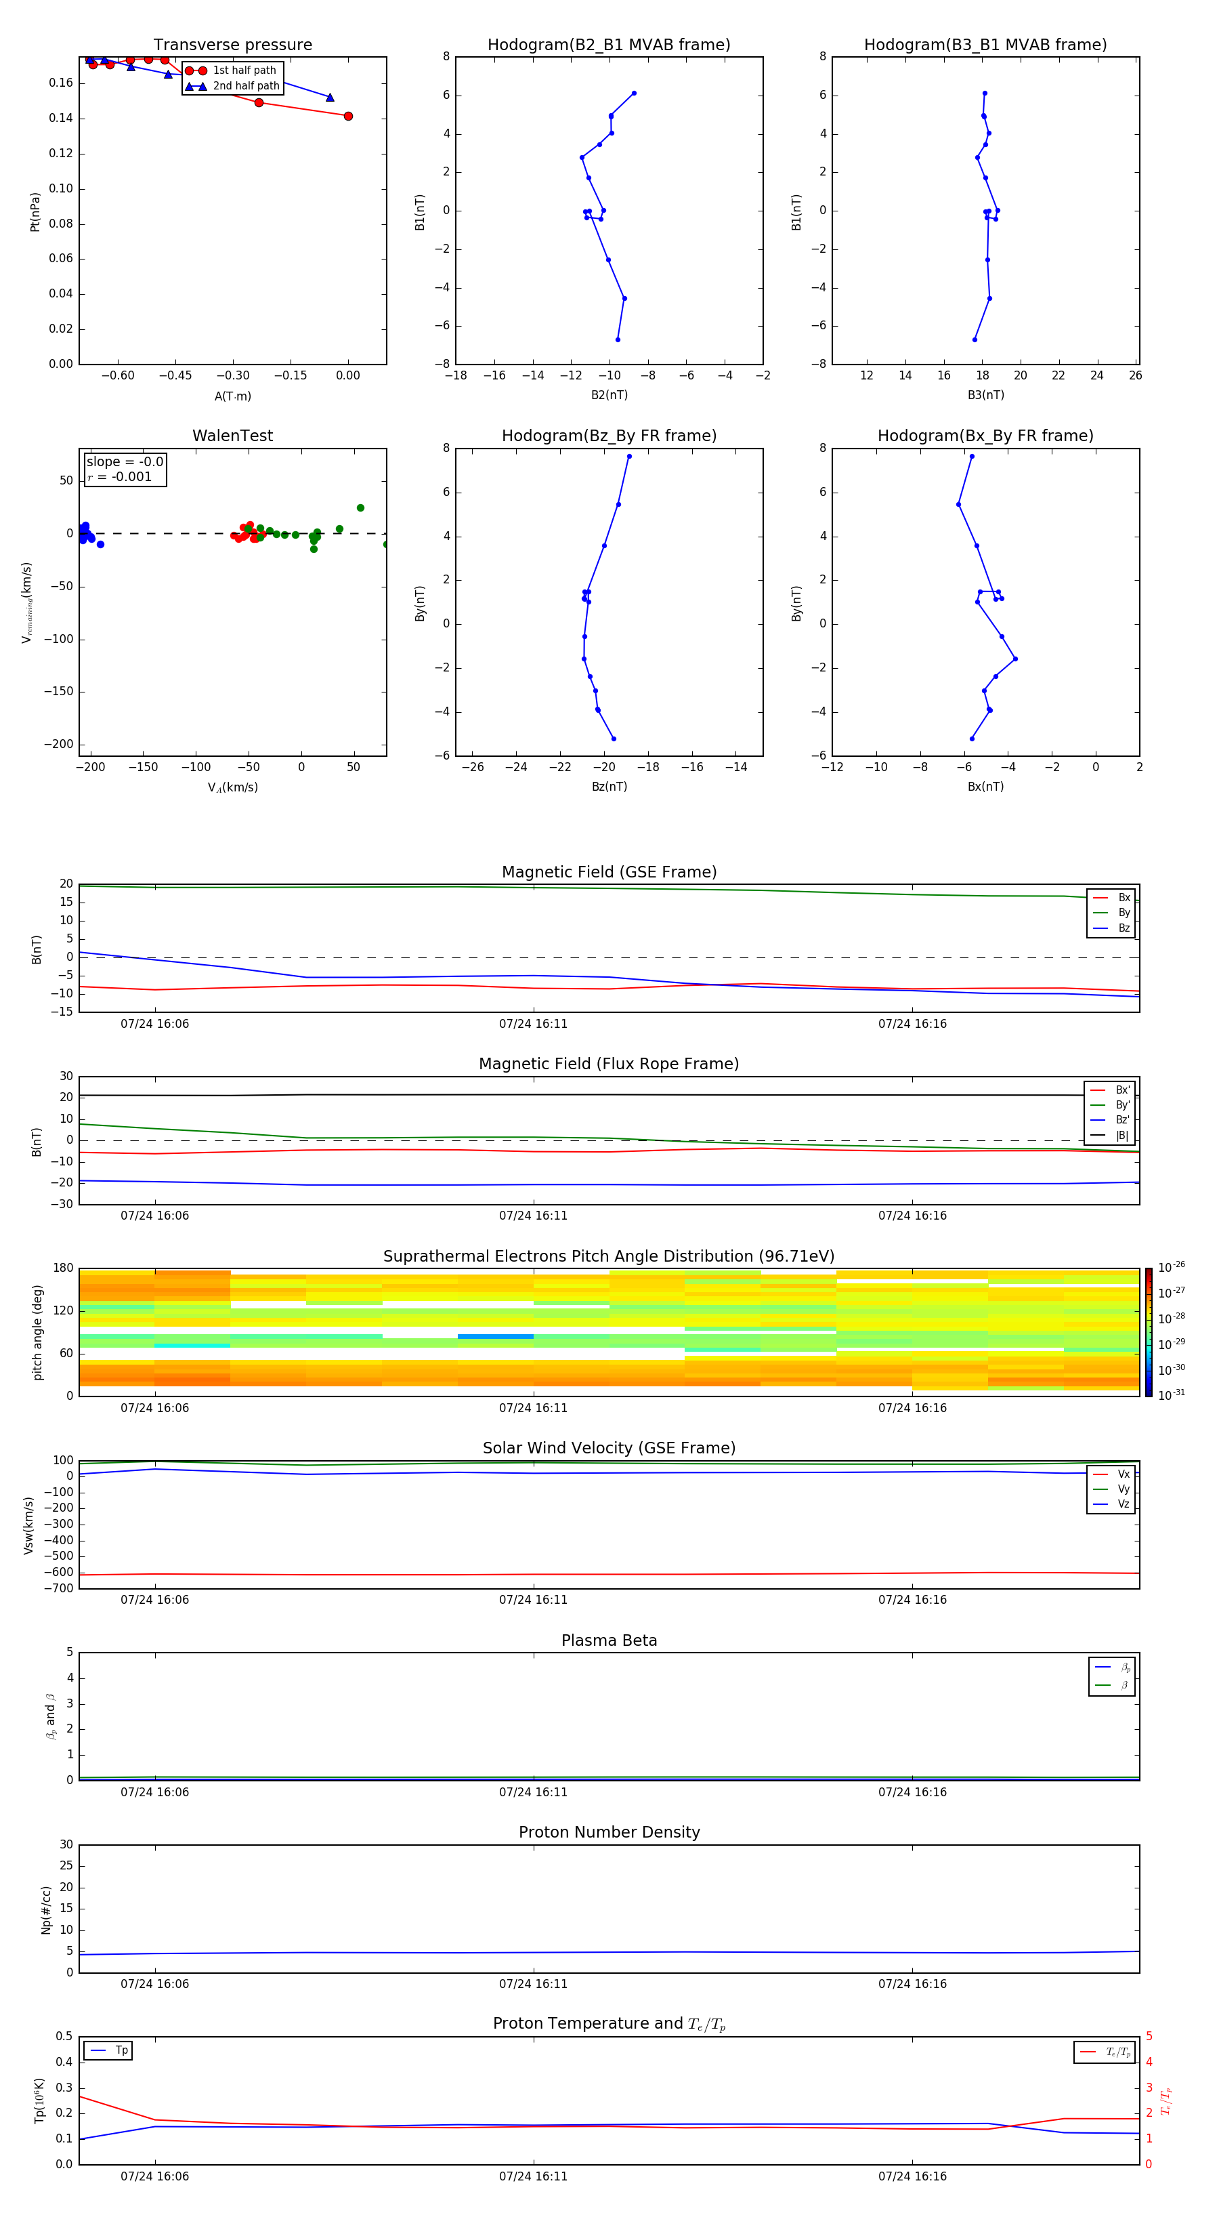Select the Te/Tp legend entry in temperature plot
The height and width of the screenshot is (2236, 1219).
click(1105, 2052)
